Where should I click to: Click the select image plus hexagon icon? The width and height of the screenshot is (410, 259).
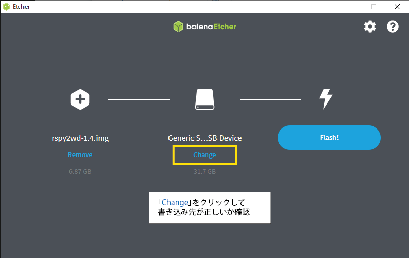point(80,99)
